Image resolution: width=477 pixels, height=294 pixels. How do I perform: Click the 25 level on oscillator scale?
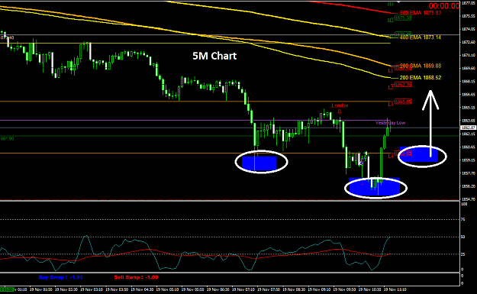[463, 254]
